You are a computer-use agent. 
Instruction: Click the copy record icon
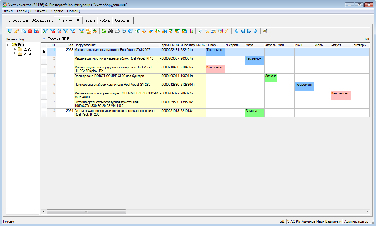coord(23,31)
